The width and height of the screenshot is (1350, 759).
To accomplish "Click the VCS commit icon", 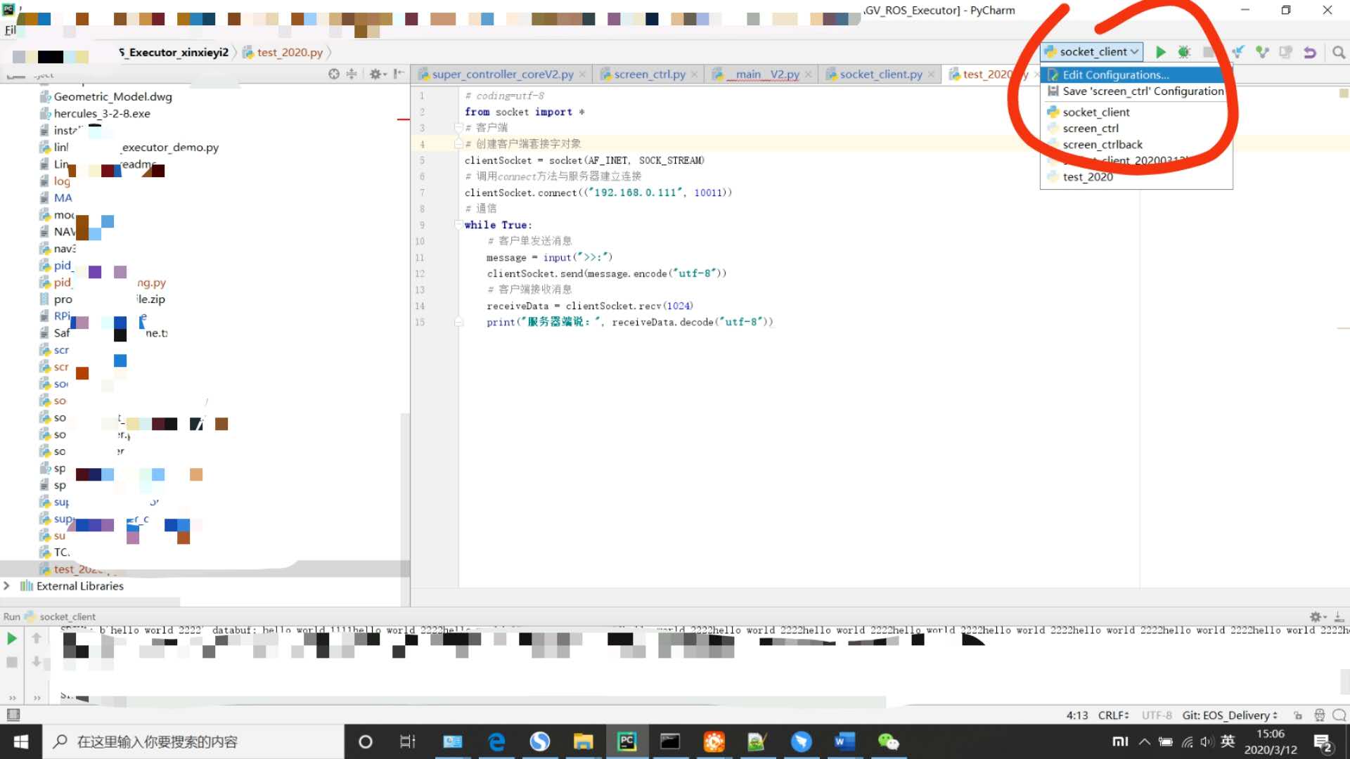I will [1262, 52].
